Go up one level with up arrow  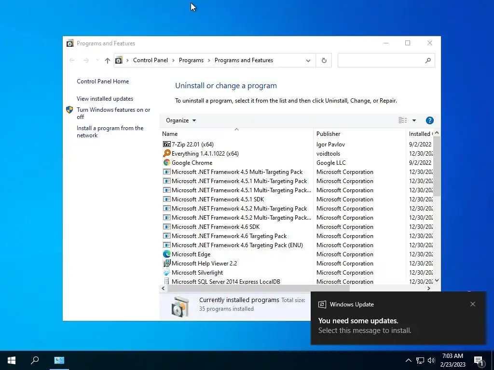[x=108, y=60]
